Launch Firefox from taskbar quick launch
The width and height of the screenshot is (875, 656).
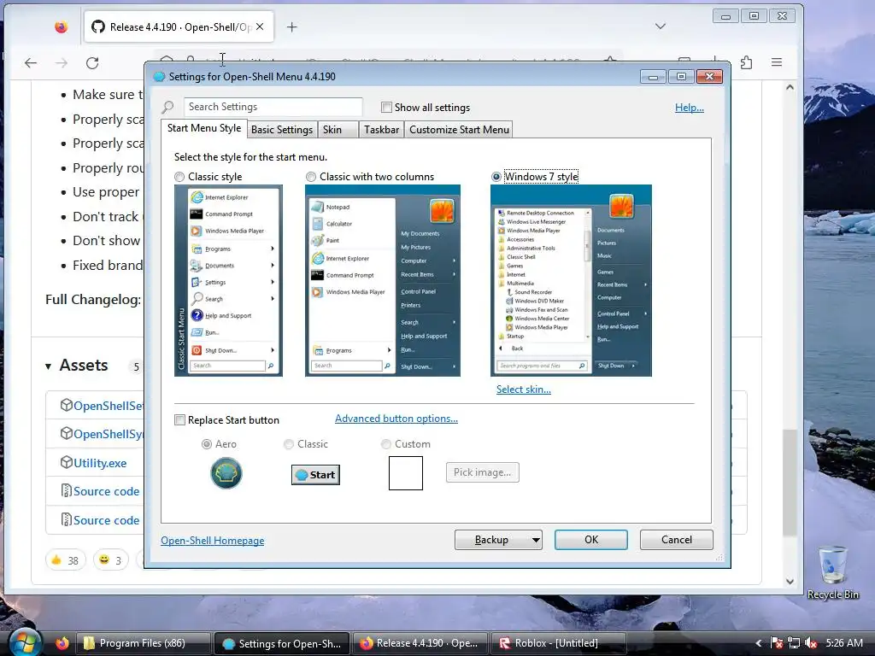(62, 643)
